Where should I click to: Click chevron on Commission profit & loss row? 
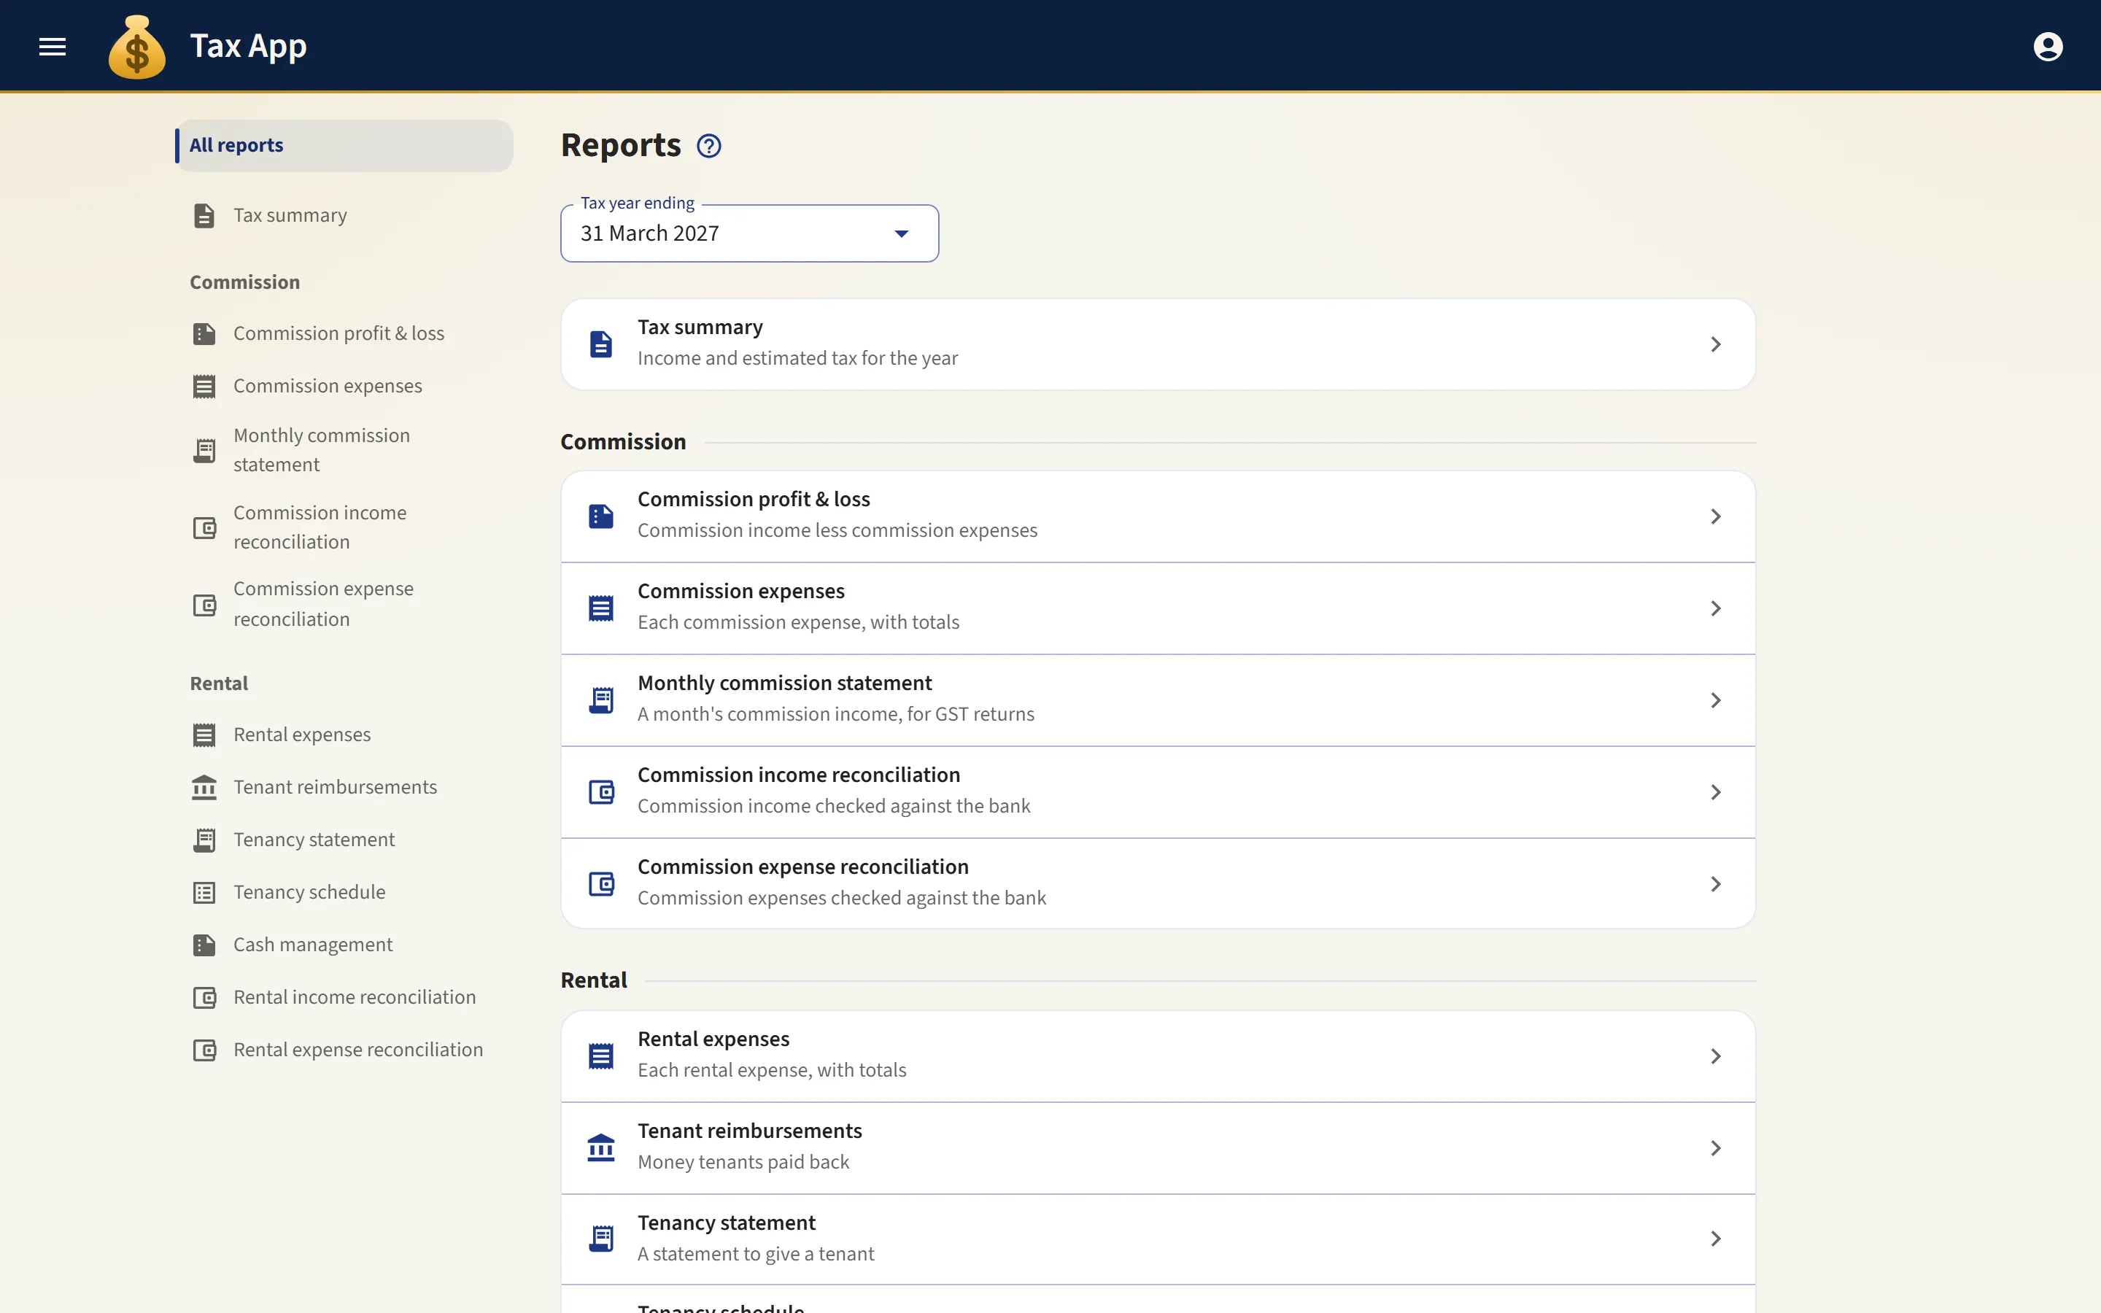1716,516
